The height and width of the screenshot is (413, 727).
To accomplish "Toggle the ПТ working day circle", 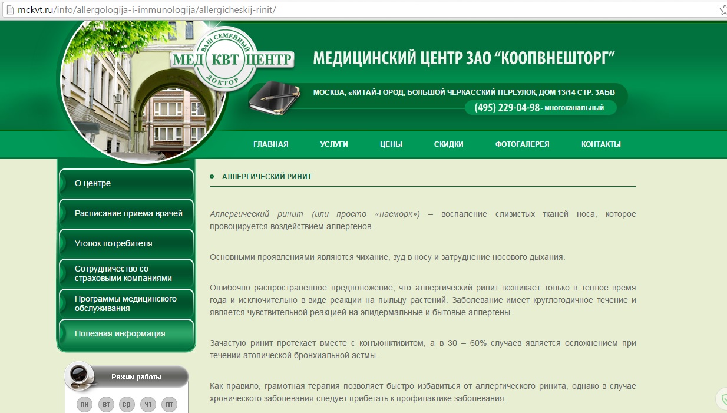I will [x=169, y=404].
